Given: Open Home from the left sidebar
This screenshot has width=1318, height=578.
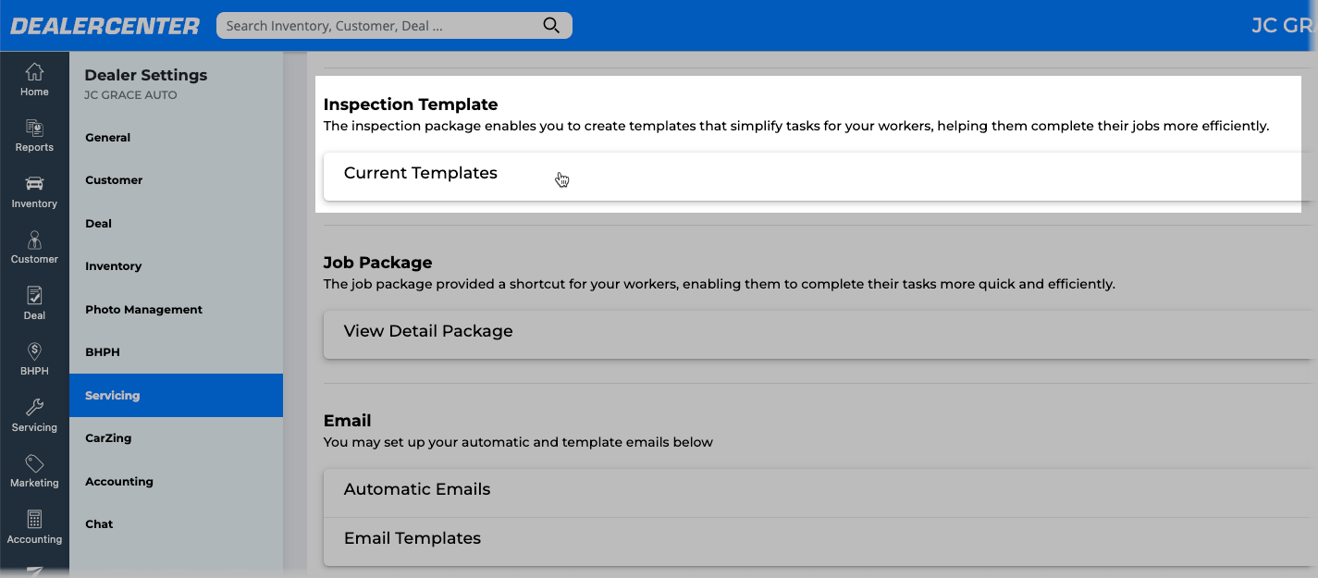Looking at the screenshot, I should [x=34, y=80].
